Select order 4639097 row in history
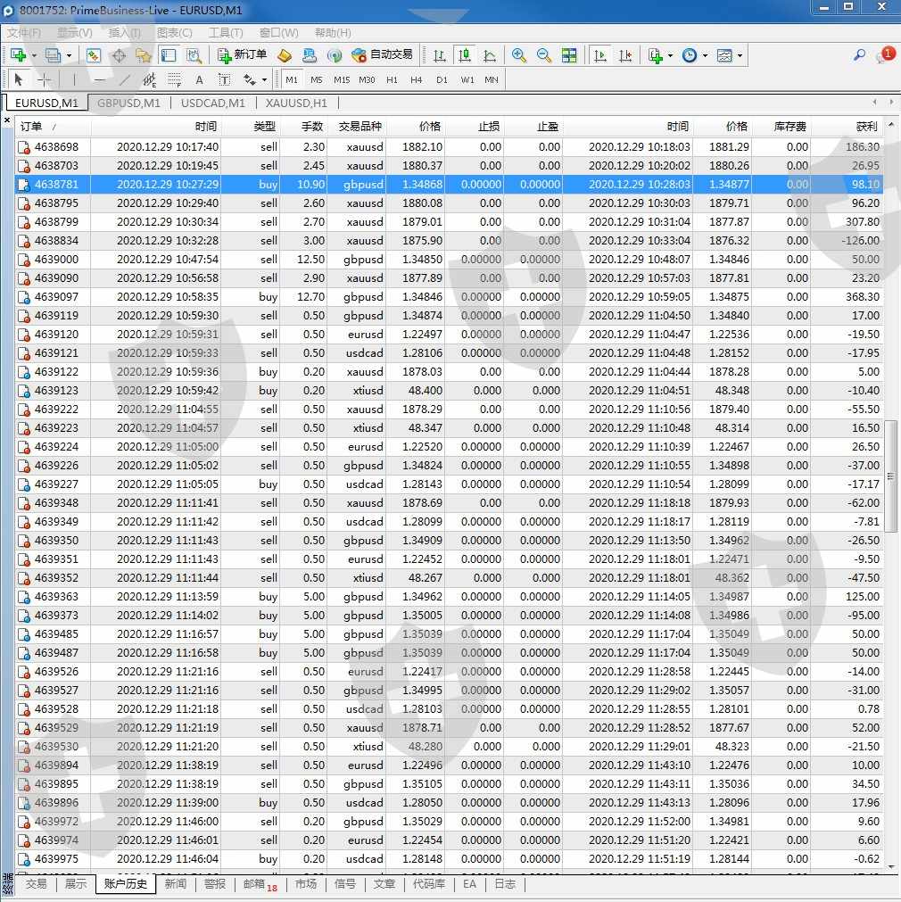Screen dimensions: 901x902 pos(56,297)
